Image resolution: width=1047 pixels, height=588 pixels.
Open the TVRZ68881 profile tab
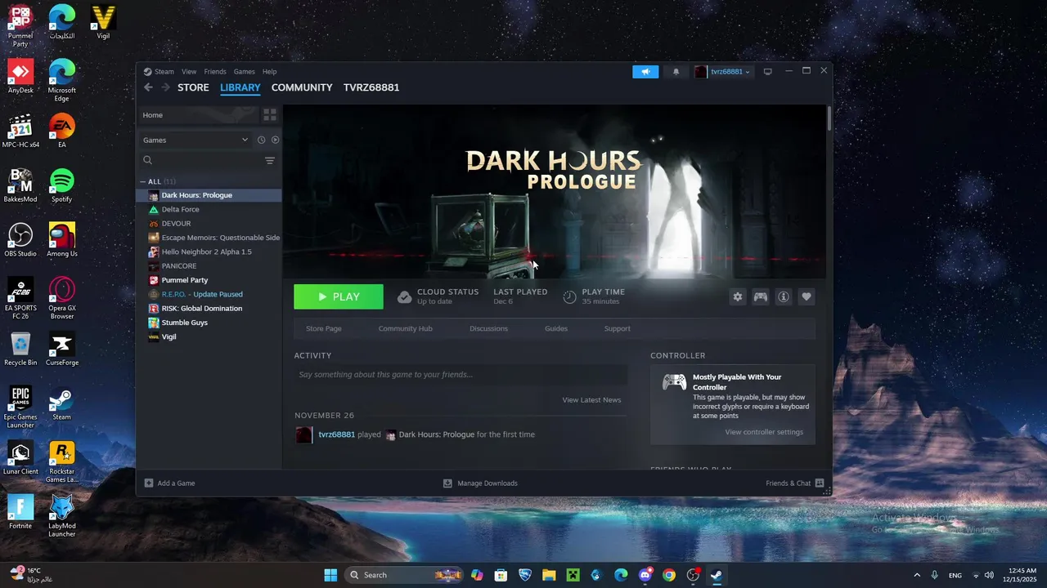[371, 87]
